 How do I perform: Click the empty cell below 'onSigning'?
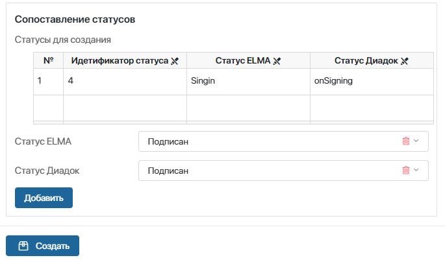(372, 108)
